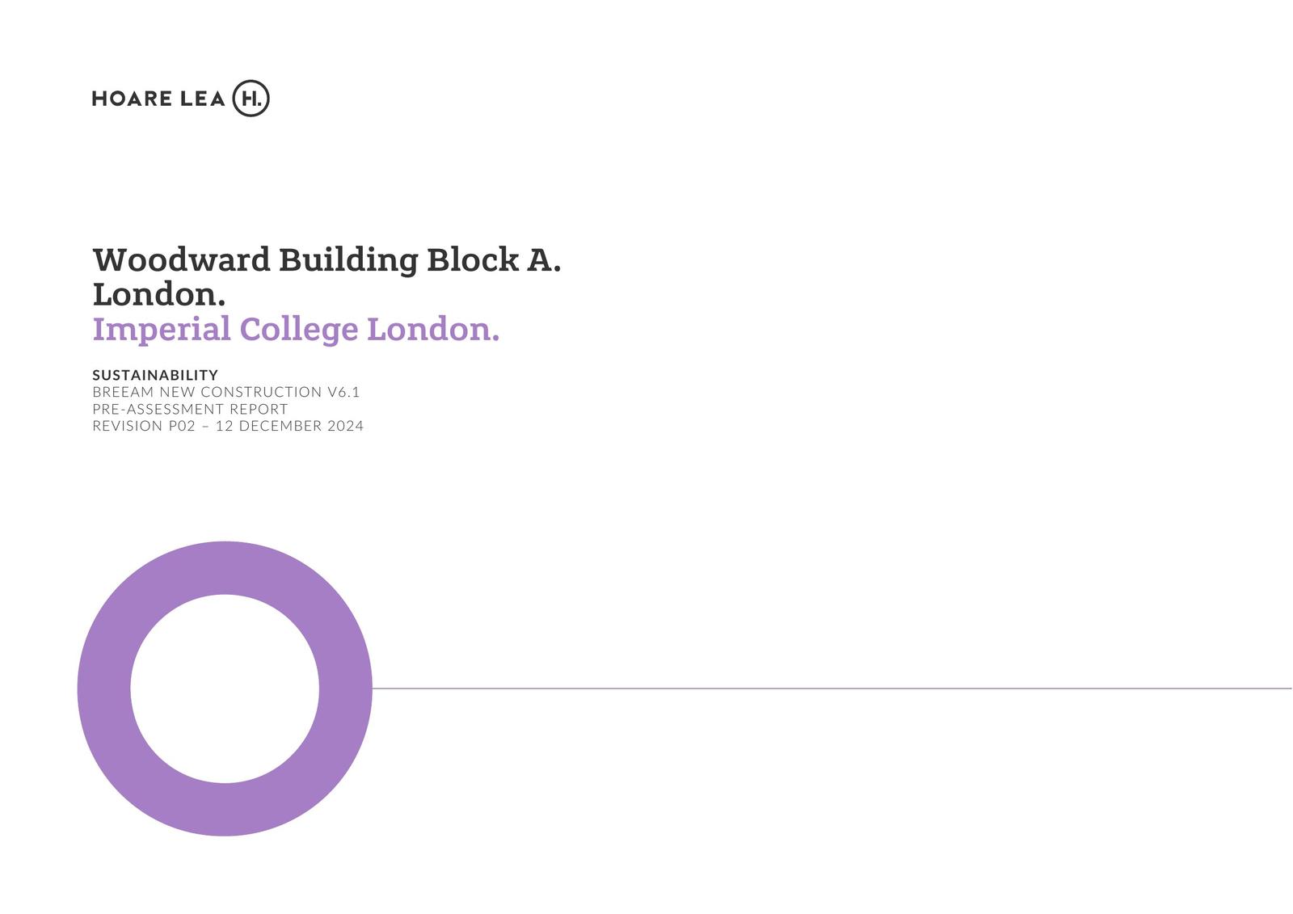This screenshot has width=1293, height=914.
Task: Click the white center of the ring
Action: tap(225, 689)
